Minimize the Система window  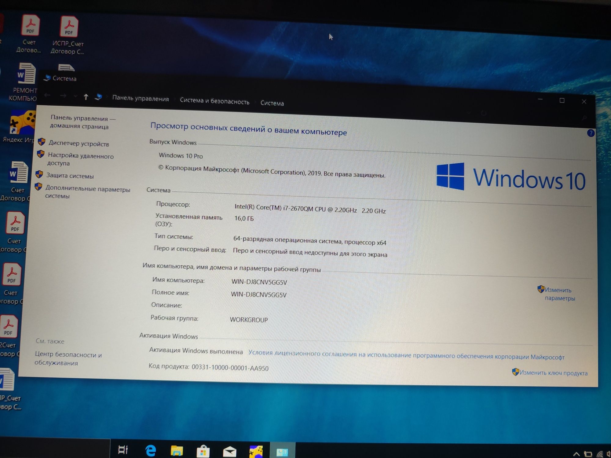[x=540, y=99]
